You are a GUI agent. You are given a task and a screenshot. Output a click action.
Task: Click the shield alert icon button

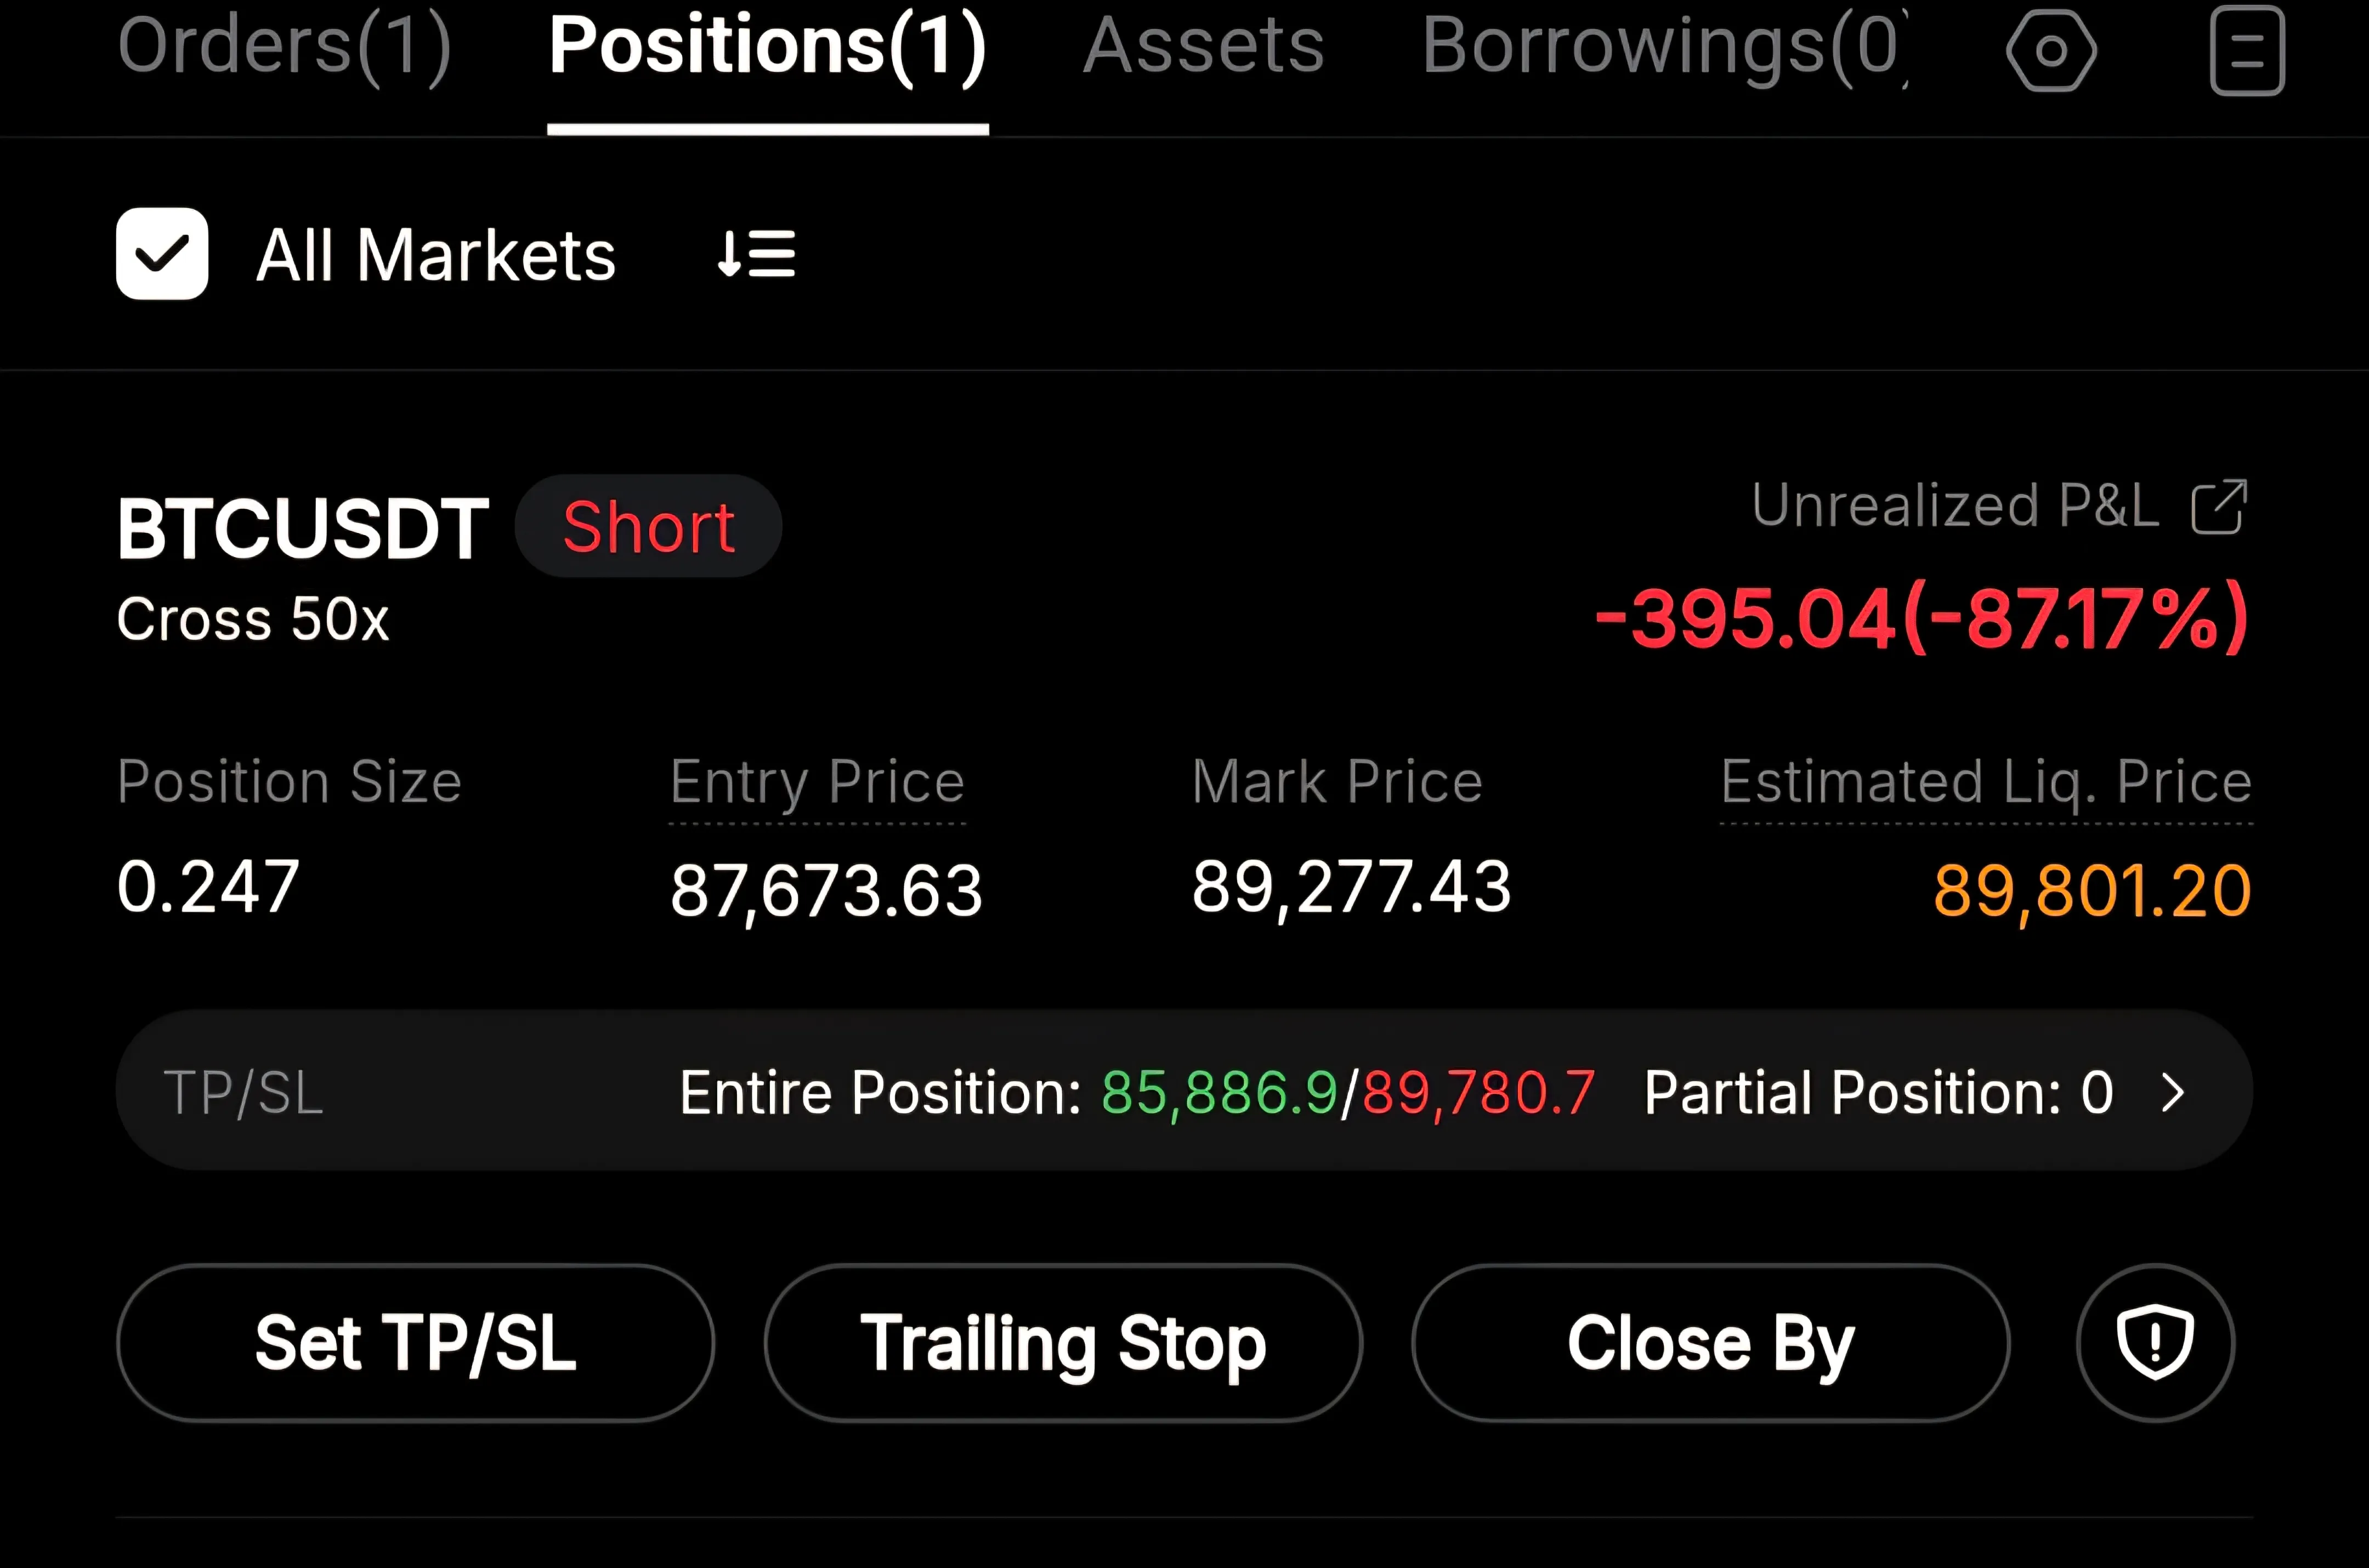click(2154, 1342)
